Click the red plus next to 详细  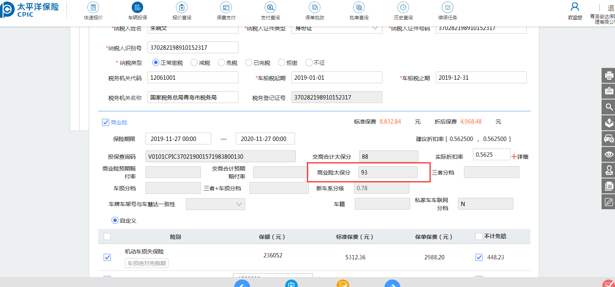pyautogui.click(x=514, y=157)
